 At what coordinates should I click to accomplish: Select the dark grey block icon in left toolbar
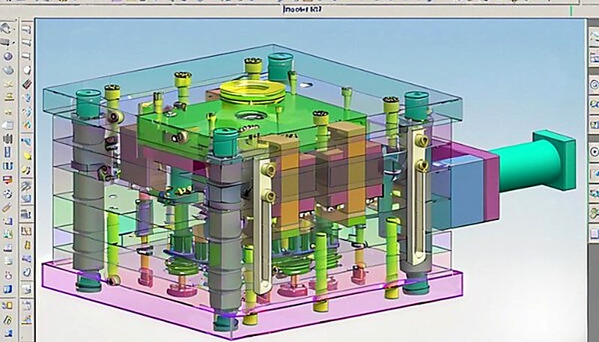coord(8,138)
